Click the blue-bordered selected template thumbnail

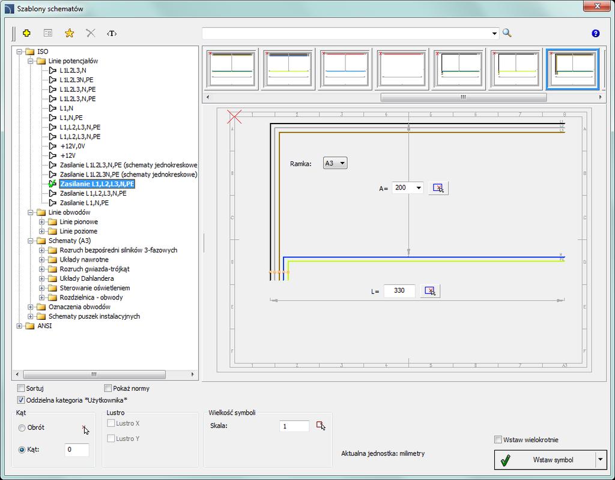(572, 69)
